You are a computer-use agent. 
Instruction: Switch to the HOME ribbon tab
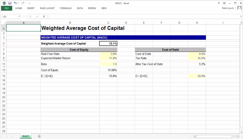click(x=19, y=8)
